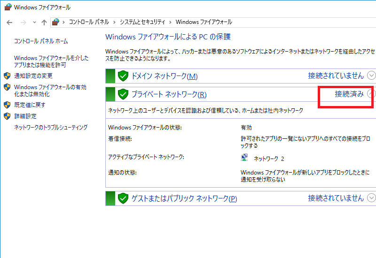Viewport: 376px width, 258px height.
Task: Click 通知の状態 label
Action: 122,173
